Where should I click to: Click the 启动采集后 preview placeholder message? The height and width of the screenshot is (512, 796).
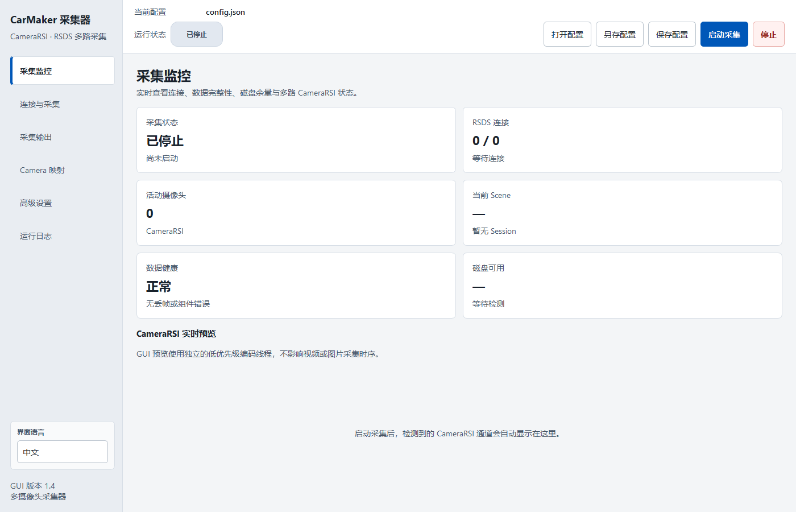pyautogui.click(x=459, y=433)
